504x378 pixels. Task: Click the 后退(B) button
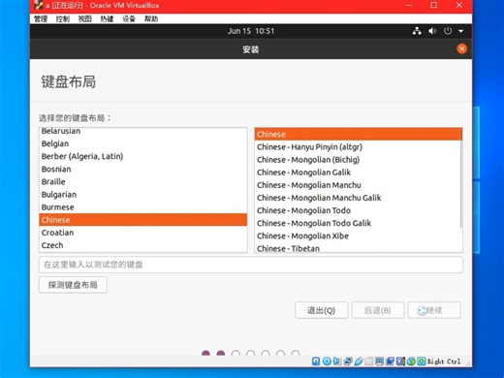point(378,310)
